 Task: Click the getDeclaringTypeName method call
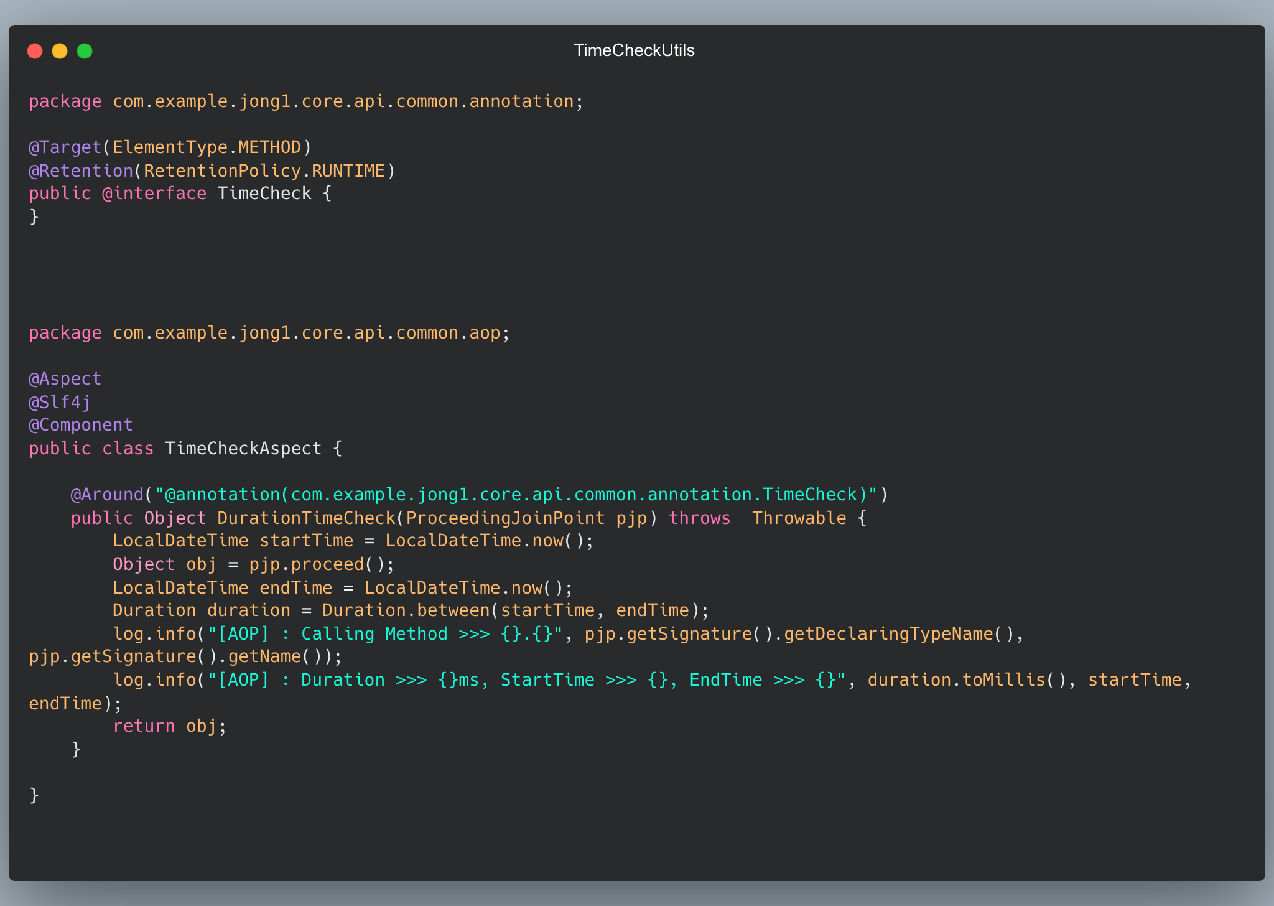pyautogui.click(x=888, y=634)
